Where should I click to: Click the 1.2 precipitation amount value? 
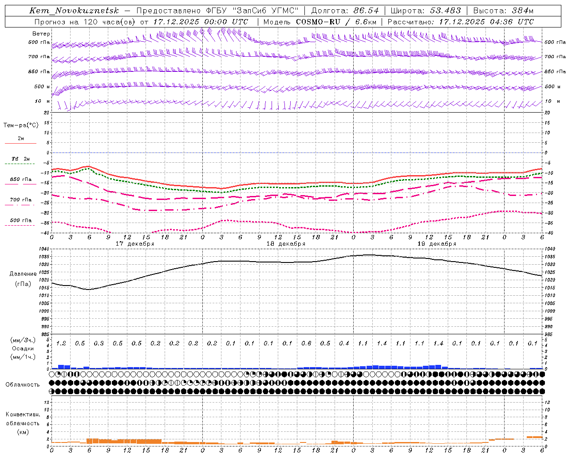pos(61,344)
